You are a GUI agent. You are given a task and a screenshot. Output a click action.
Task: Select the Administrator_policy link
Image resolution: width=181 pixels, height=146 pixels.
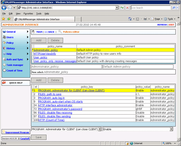46,50
